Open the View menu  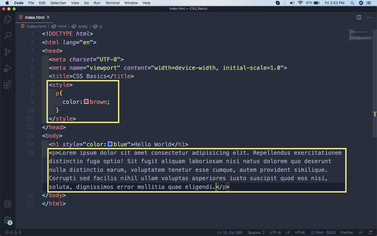pos(75,3)
